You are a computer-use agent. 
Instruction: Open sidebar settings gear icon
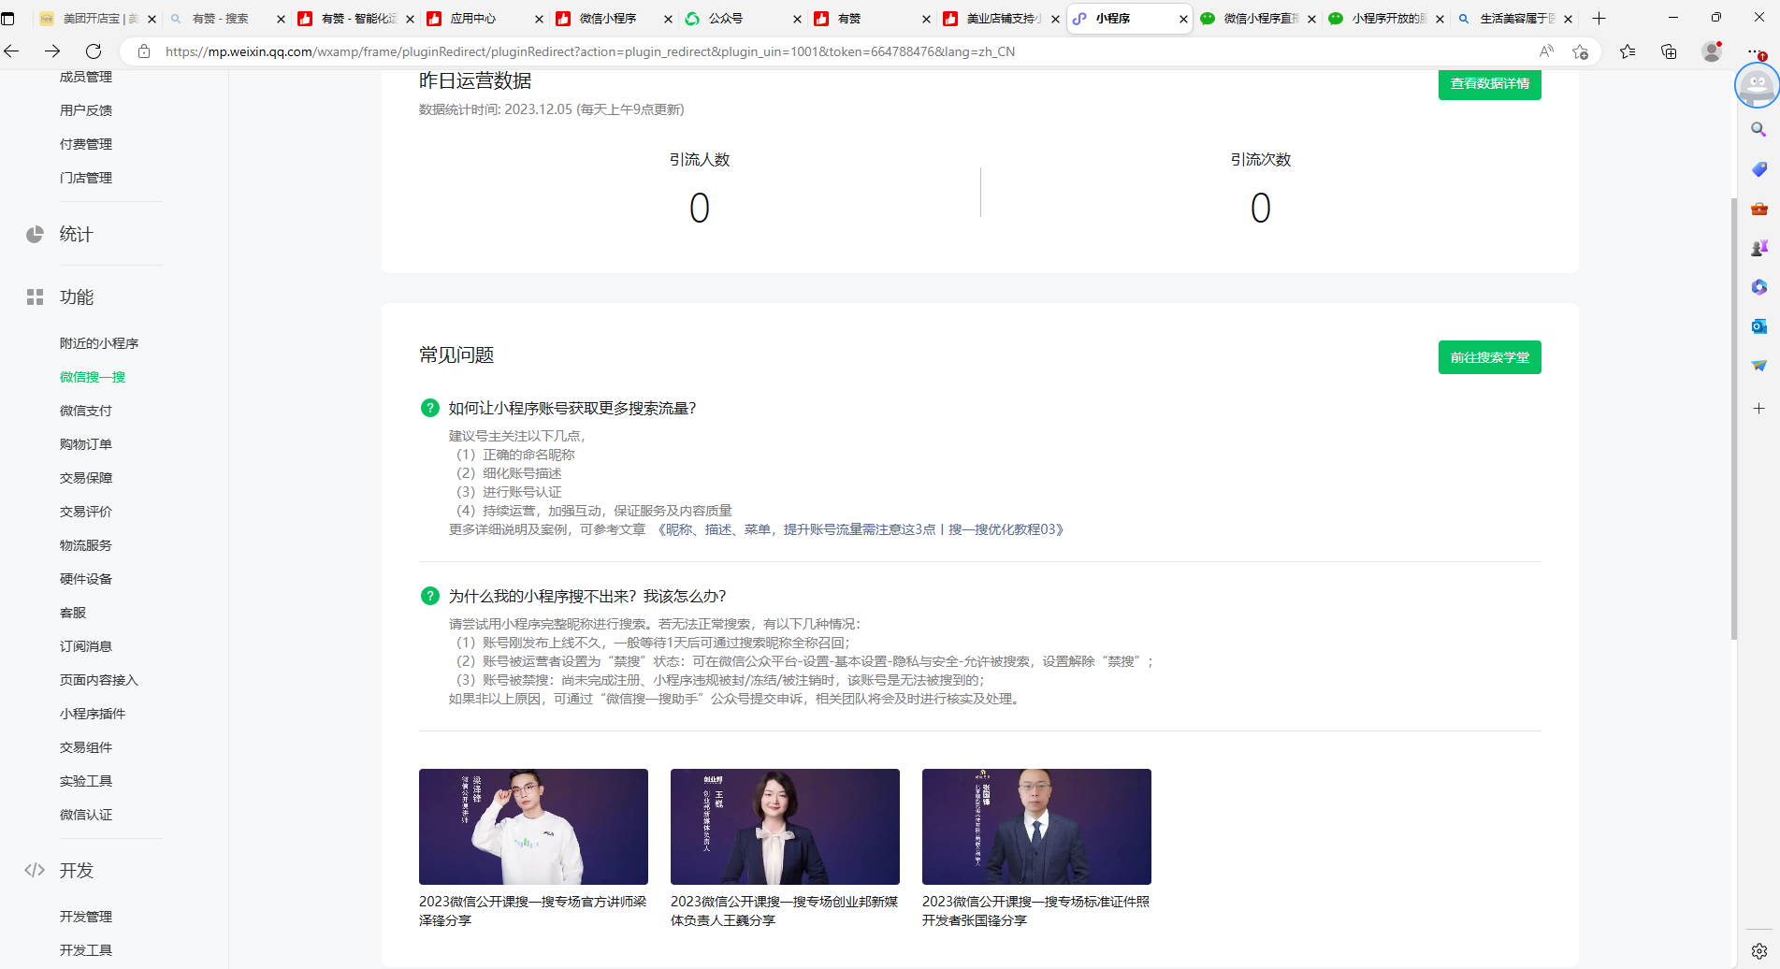click(x=1758, y=950)
